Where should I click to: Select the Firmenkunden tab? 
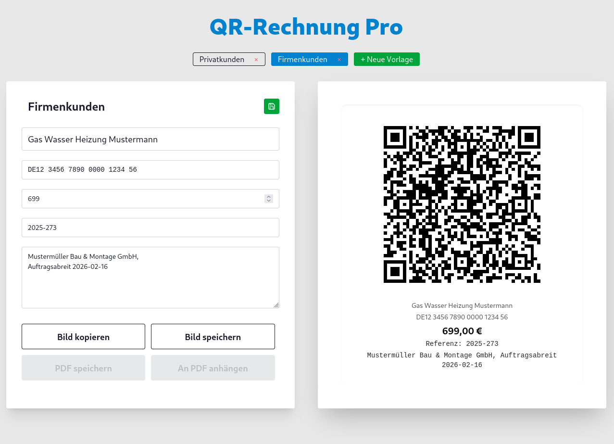click(x=302, y=59)
